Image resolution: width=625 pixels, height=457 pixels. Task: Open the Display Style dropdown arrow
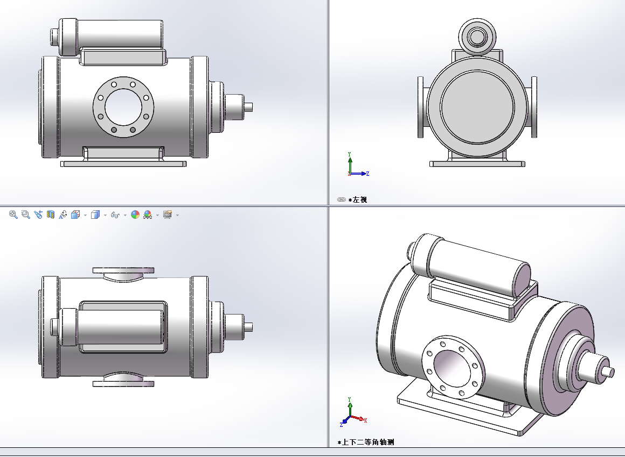coord(105,215)
